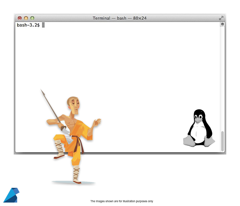The height and width of the screenshot is (206, 240).
Task: Minimize Terminal using the yellow button
Action: click(x=26, y=18)
